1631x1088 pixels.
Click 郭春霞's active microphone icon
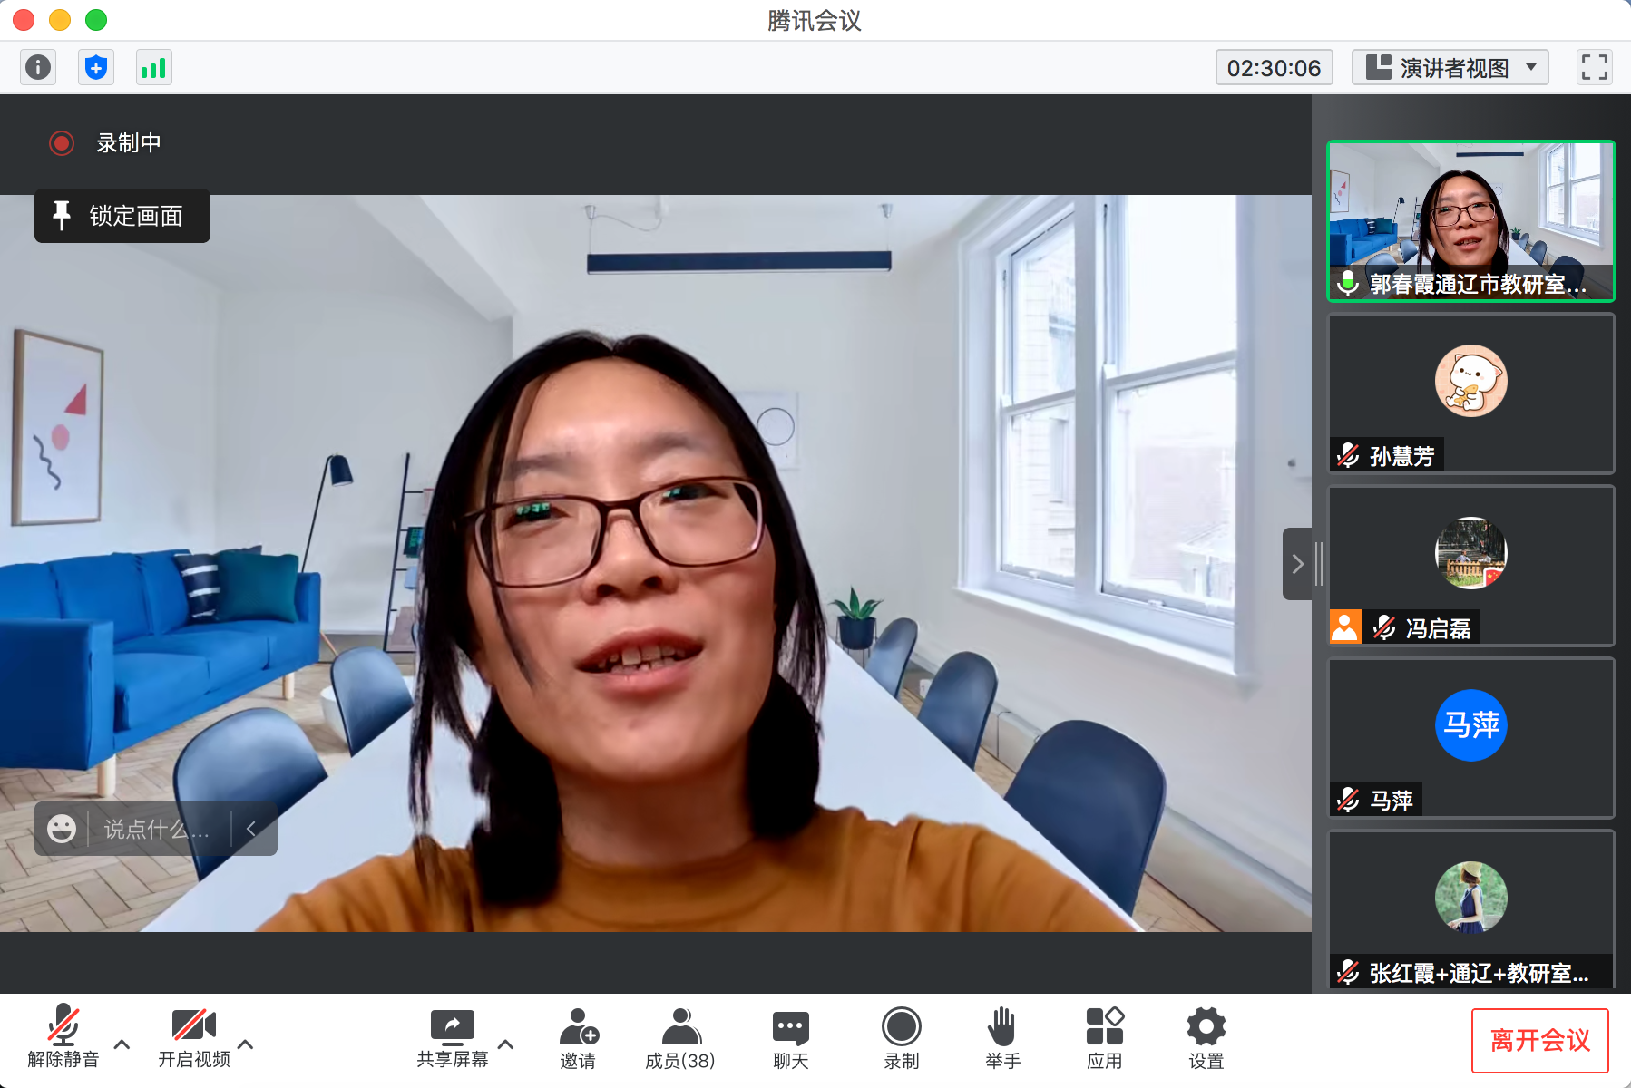tap(1348, 283)
